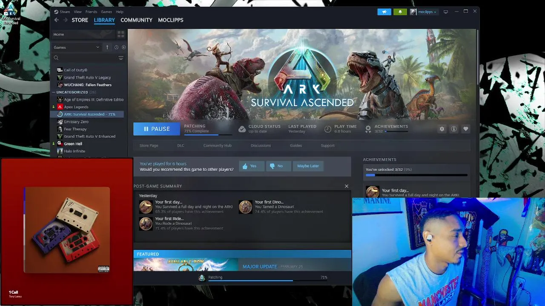Open the MOCLIPPS profile tab
Viewport: 545px width, 306px height.
coord(171,20)
